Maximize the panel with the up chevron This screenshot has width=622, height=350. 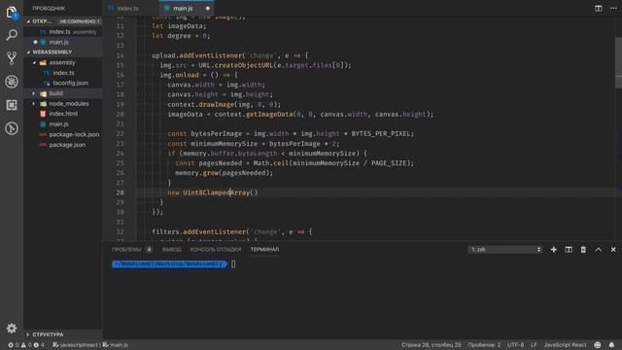(x=599, y=249)
